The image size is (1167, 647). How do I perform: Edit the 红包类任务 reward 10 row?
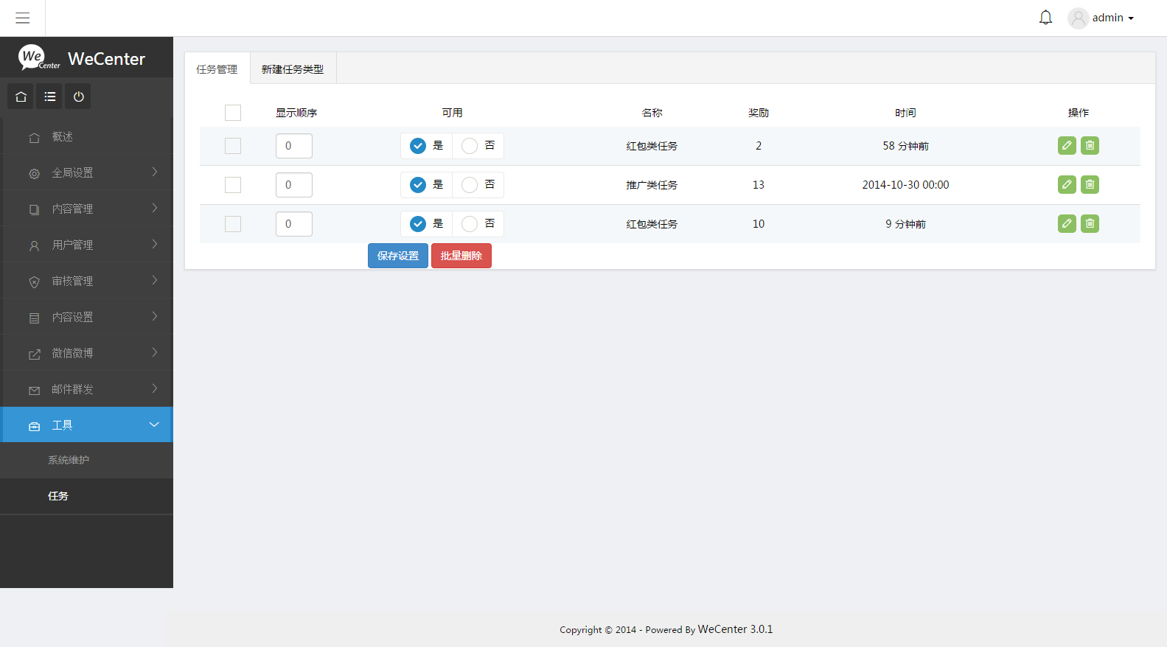1067,223
